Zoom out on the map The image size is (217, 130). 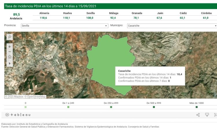[x=10, y=52]
